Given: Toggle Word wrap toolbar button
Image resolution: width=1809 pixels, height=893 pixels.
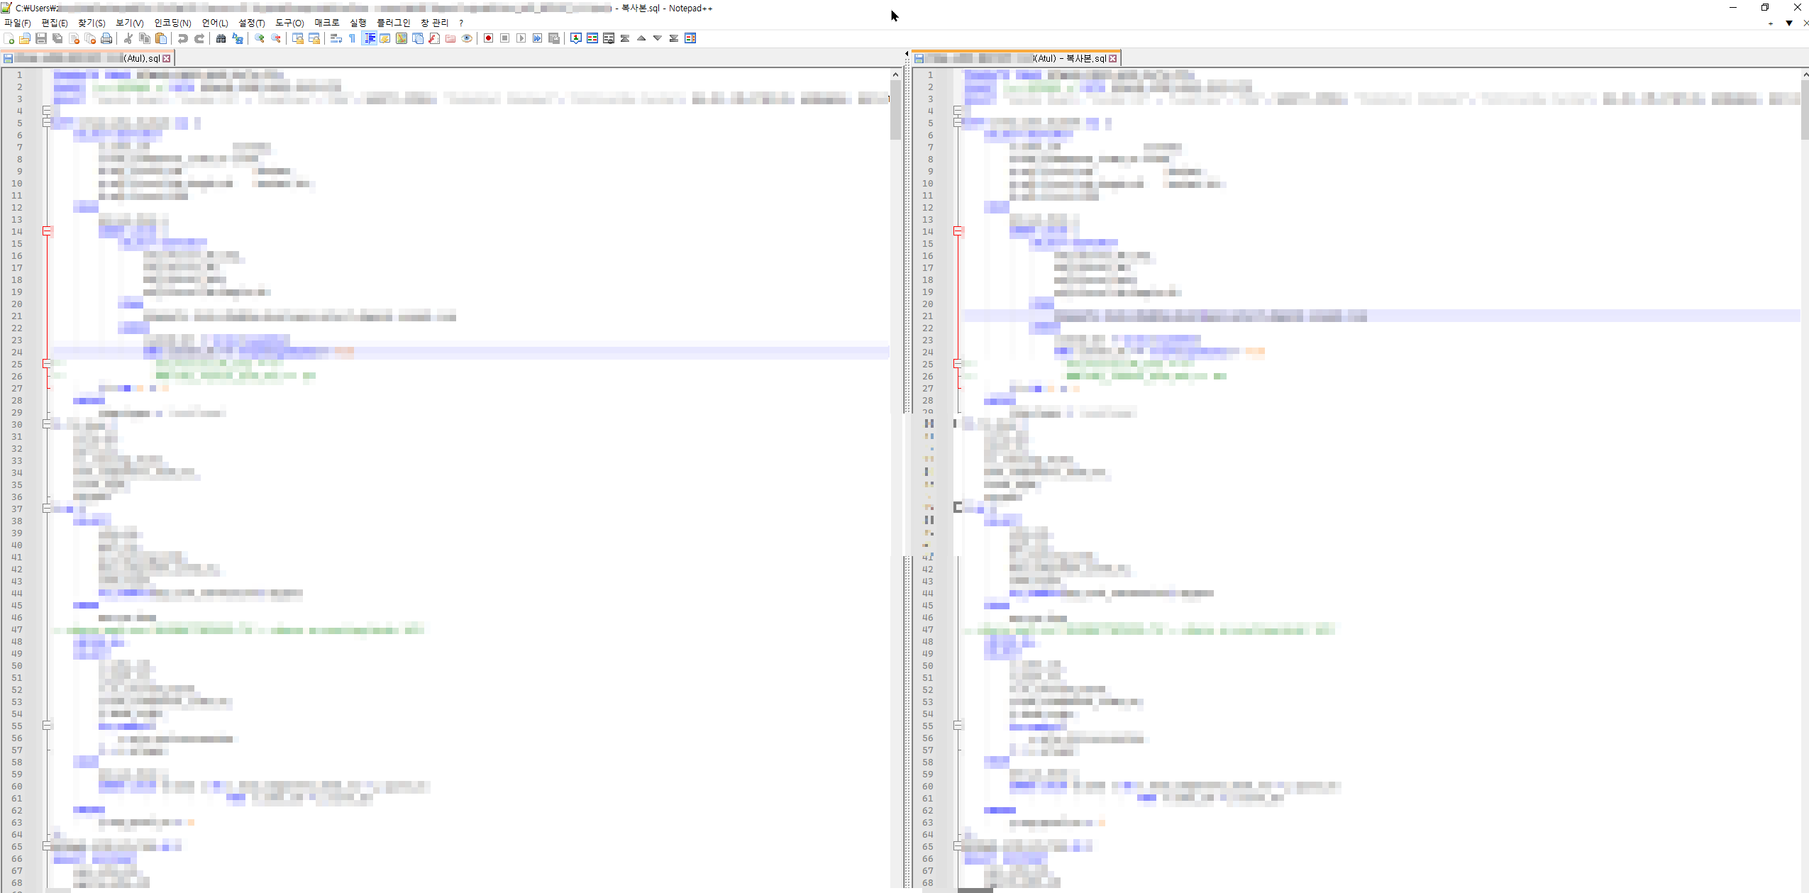Looking at the screenshot, I should (336, 38).
